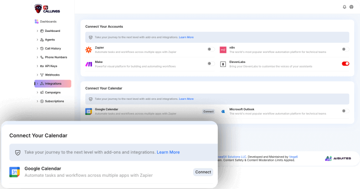
Task: Select the highlighted Integrations item
Action: tap(53, 84)
